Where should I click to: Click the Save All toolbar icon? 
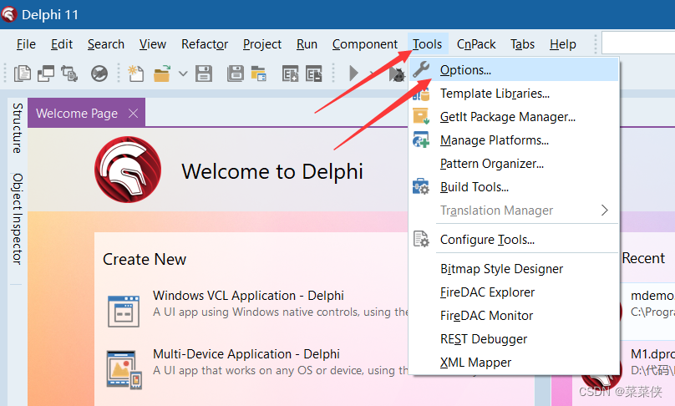tap(235, 74)
